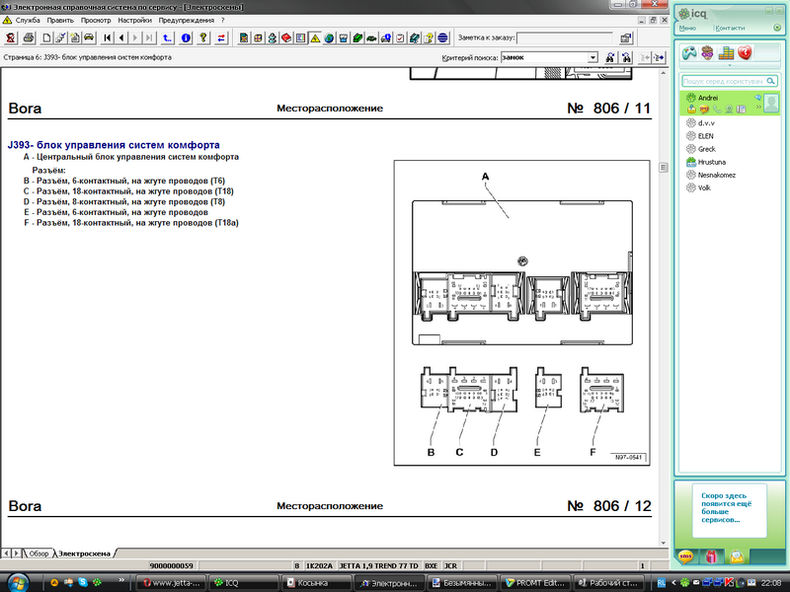The width and height of the screenshot is (790, 592).
Task: Click the Skype quick launch icon
Action: tap(83, 582)
